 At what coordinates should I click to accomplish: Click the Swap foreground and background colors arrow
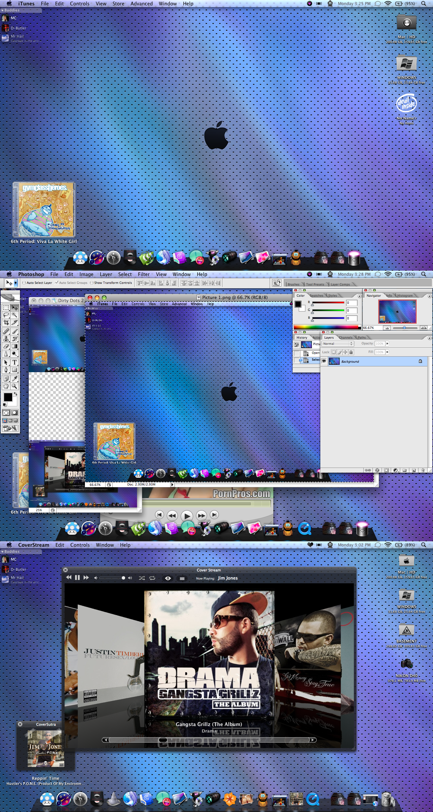16,394
